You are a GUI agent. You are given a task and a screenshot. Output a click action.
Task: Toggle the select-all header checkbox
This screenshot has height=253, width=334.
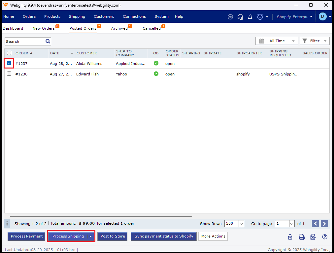click(9, 53)
